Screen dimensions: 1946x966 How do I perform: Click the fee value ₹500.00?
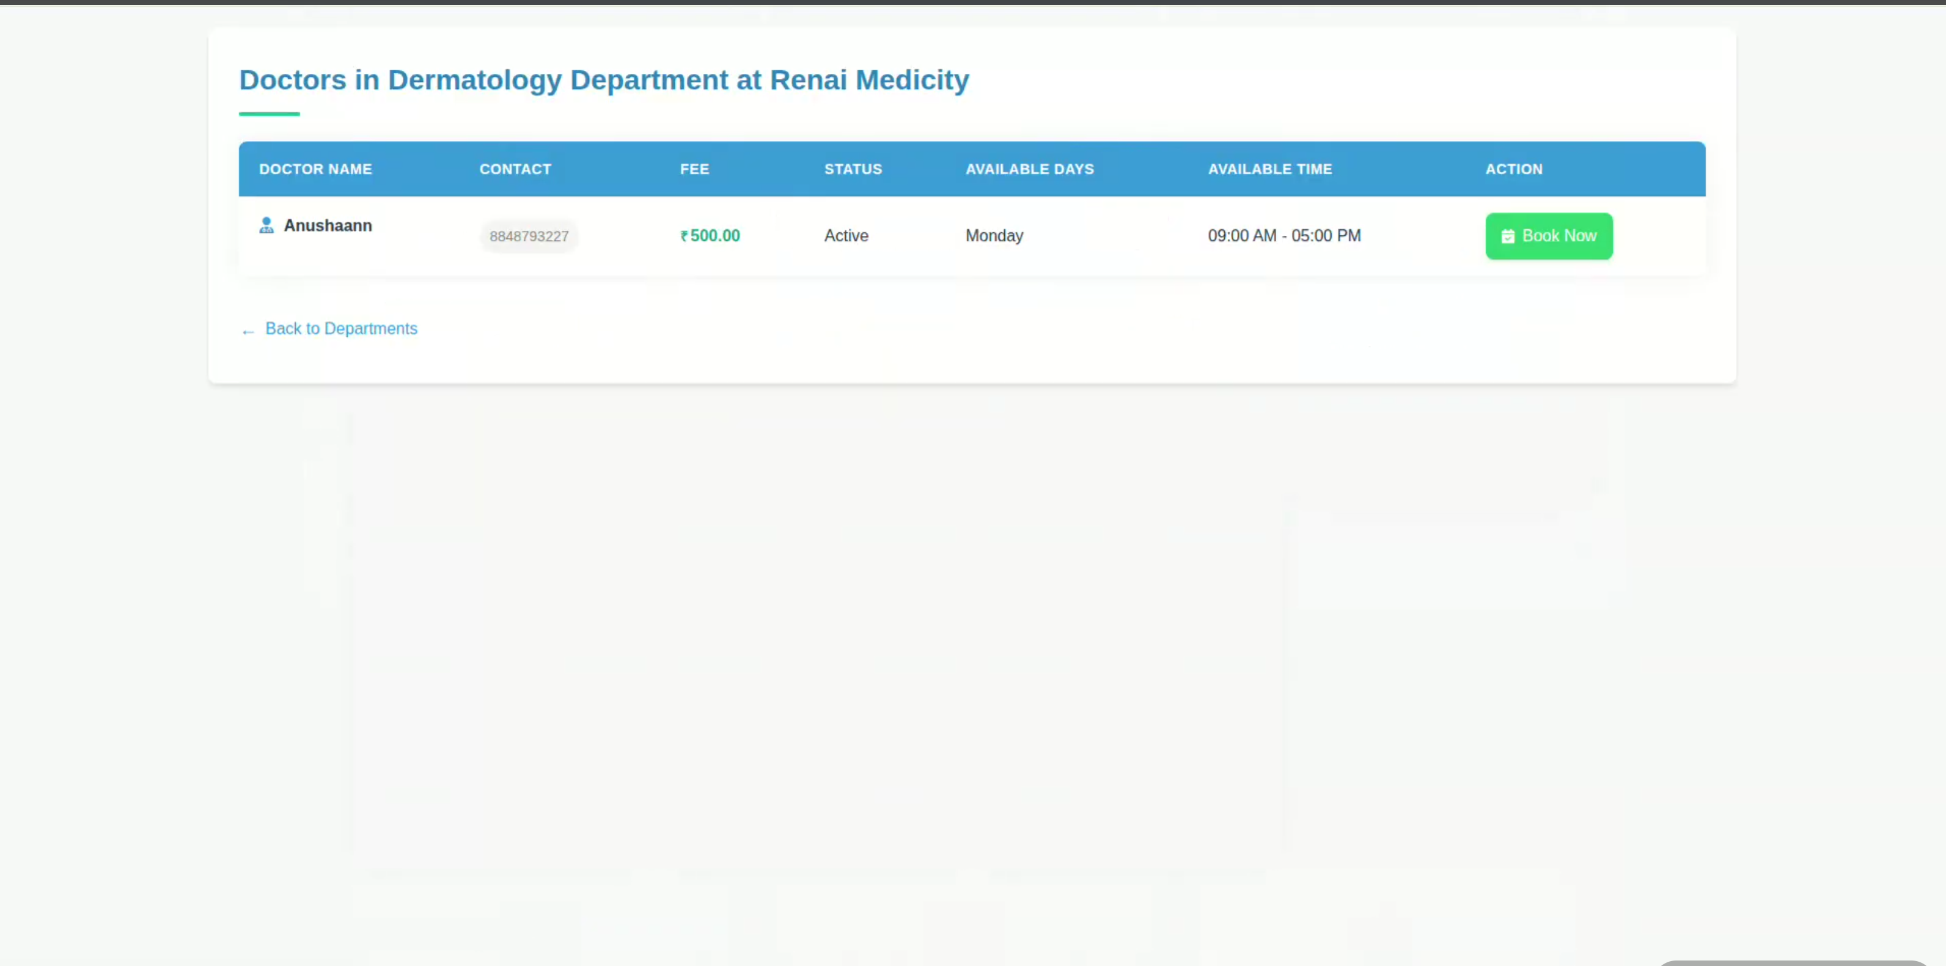[x=710, y=236]
